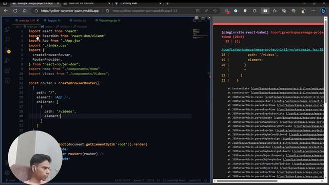Click the extension icon with red badge
329x185 pixels.
227,11
